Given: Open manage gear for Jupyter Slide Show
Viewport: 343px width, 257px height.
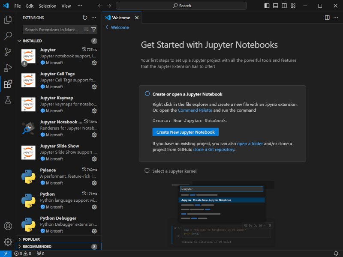Looking at the screenshot, I should (x=94, y=159).
